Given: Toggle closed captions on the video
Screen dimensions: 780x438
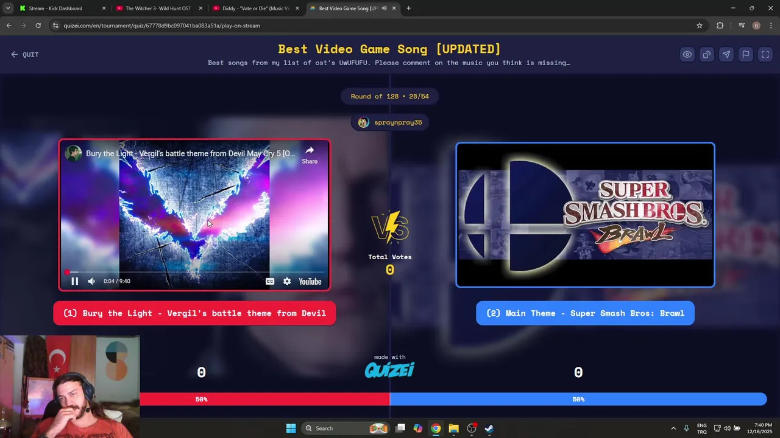Looking at the screenshot, I should pyautogui.click(x=270, y=281).
